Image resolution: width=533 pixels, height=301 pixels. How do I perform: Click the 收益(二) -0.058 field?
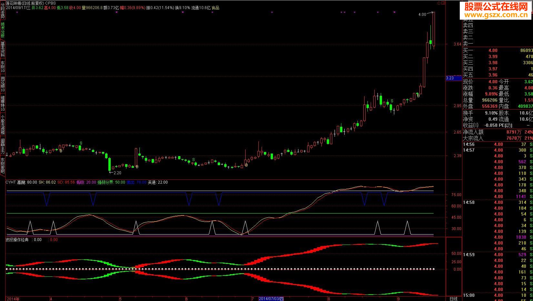[480, 125]
